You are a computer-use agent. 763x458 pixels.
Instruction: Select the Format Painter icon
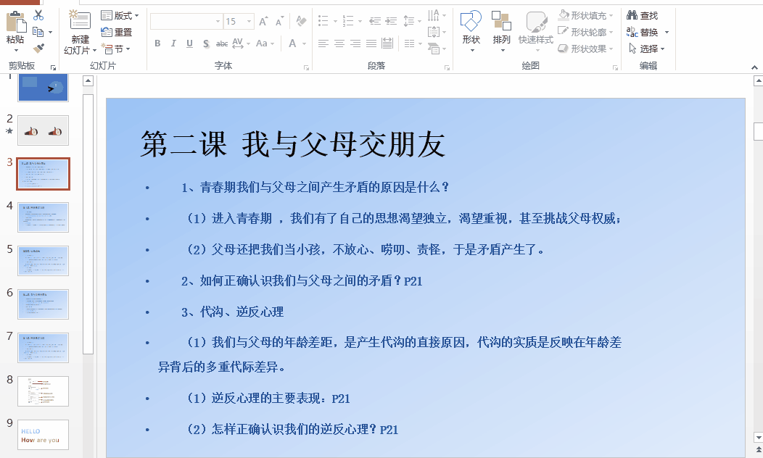point(39,48)
